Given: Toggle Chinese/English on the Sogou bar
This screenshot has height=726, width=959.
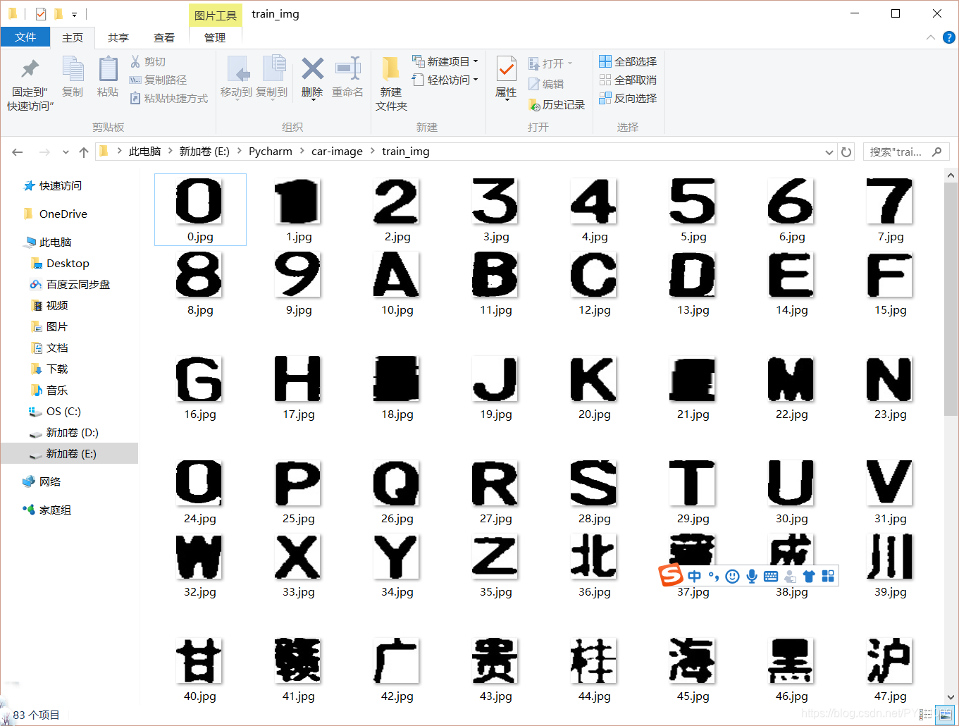Looking at the screenshot, I should coord(694,576).
